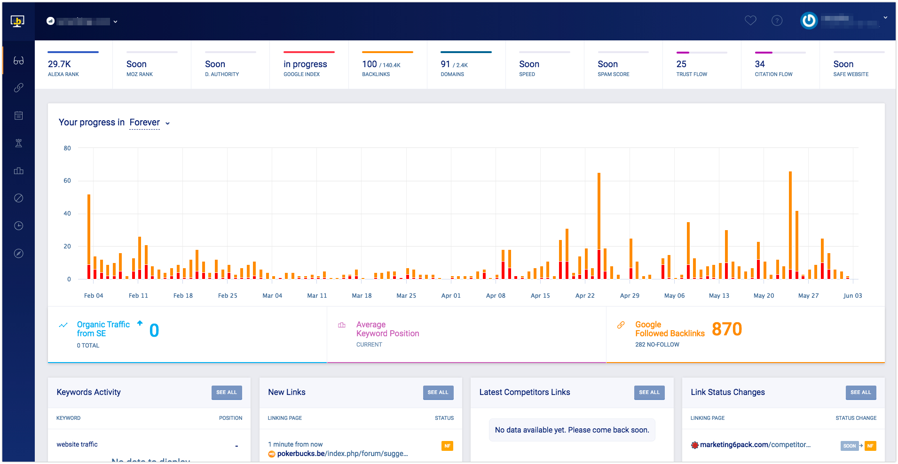
Task: Click the heart favorites icon
Action: pos(750,20)
